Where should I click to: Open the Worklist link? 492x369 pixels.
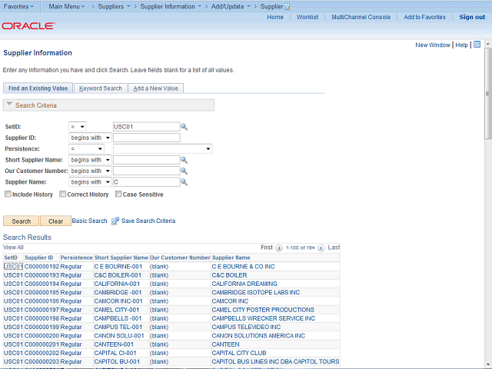307,17
